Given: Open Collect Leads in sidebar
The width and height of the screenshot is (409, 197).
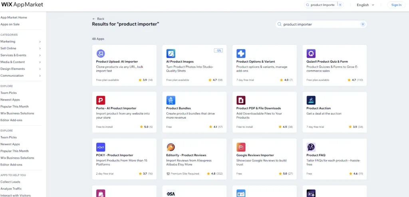Looking at the screenshot, I should [x=10, y=182].
